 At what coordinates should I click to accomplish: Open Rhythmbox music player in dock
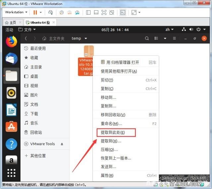pos(11,93)
